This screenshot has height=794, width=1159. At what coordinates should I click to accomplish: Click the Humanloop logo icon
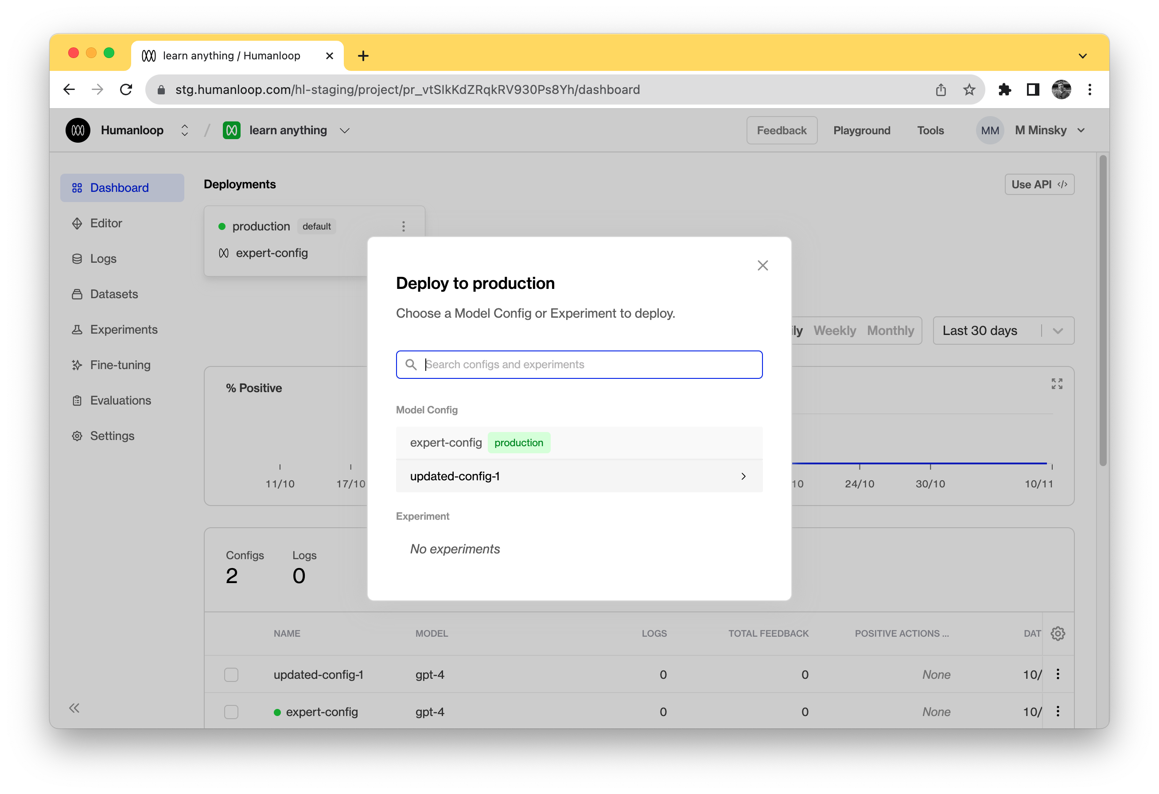pos(78,130)
